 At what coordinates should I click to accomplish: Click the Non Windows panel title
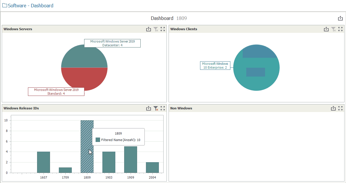click(181, 108)
